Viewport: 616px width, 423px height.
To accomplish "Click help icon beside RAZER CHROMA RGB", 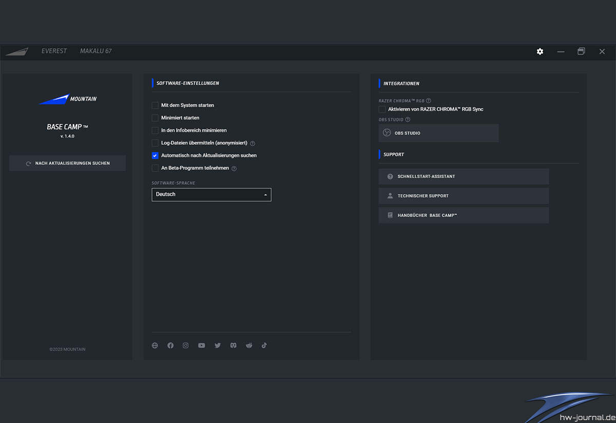I will [429, 101].
